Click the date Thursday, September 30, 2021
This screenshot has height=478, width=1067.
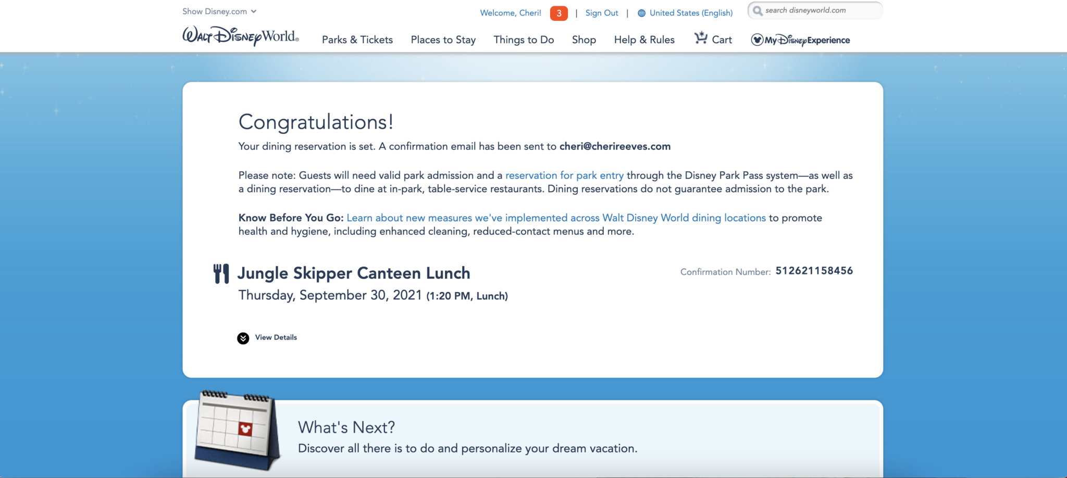coord(330,295)
